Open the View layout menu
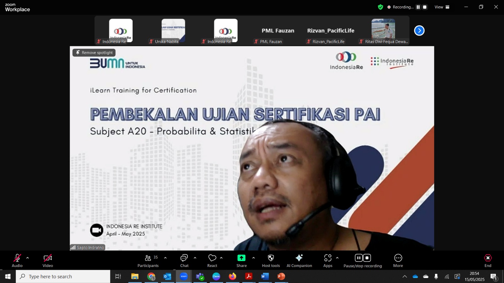This screenshot has width=504, height=283. (x=442, y=7)
